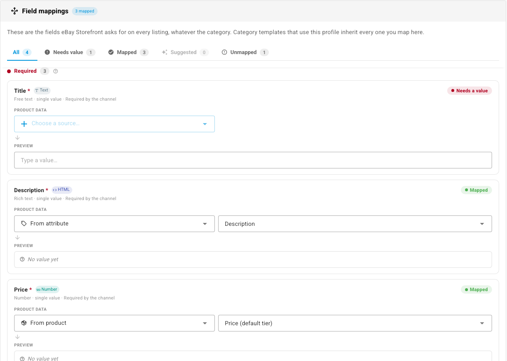The height and width of the screenshot is (361, 507).
Task: Click the question icon in Description preview
Action: pos(22,260)
